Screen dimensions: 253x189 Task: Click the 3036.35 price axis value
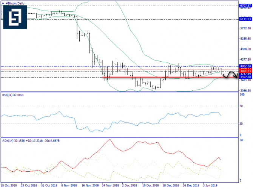coord(245,91)
